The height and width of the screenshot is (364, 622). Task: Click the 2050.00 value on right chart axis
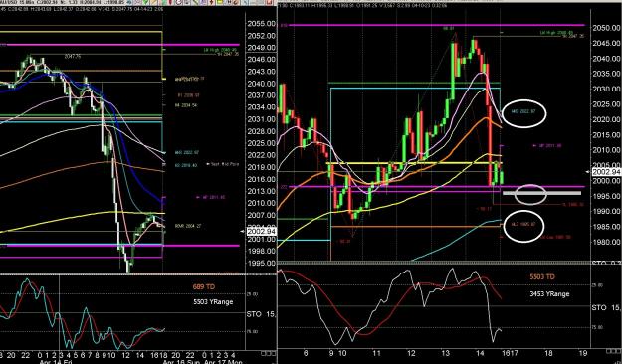(607, 28)
